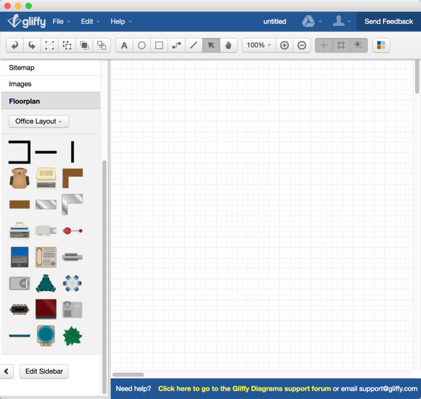Select the Connector tool
The image size is (421, 399).
point(176,45)
